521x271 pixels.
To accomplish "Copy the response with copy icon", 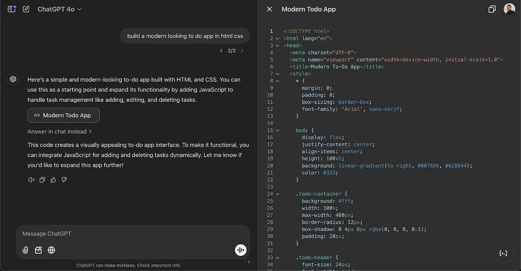I will click(x=42, y=180).
